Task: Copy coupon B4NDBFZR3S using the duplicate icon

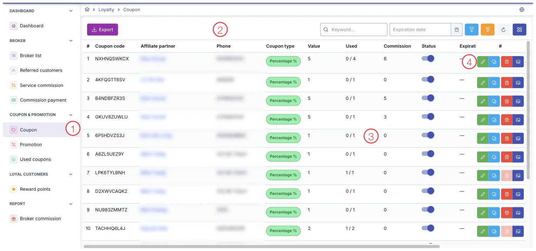Action: pyautogui.click(x=494, y=101)
